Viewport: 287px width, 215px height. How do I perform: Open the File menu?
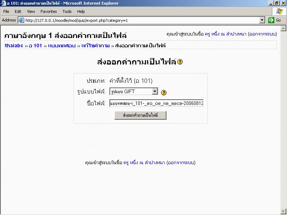pos(6,11)
